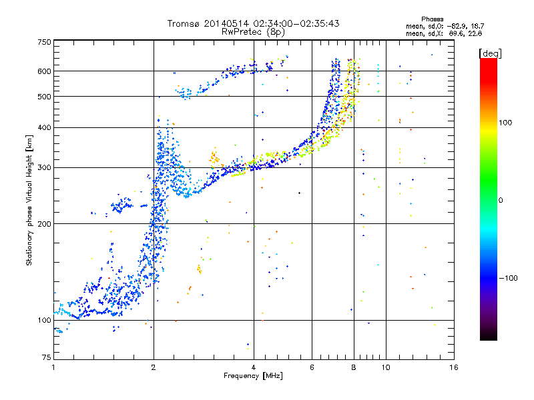Viewport: 534px width, 400px height.
Task: Click the '1' x-axis tick label
Action: tap(53, 367)
